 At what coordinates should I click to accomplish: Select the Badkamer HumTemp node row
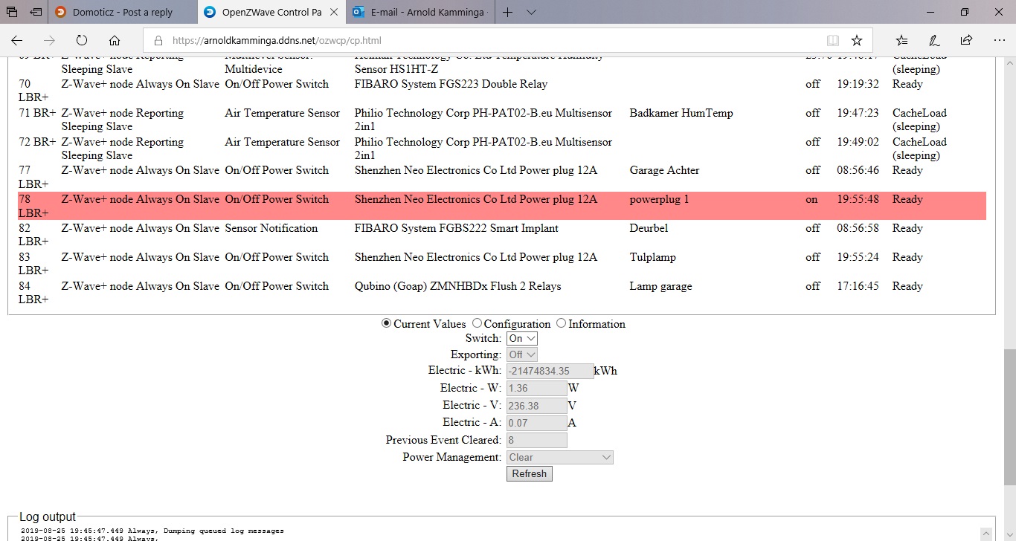[502, 120]
